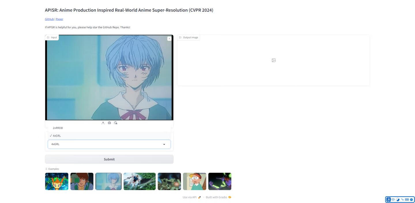Click the upload file icon under the input
The image size is (415, 203).
[103, 123]
